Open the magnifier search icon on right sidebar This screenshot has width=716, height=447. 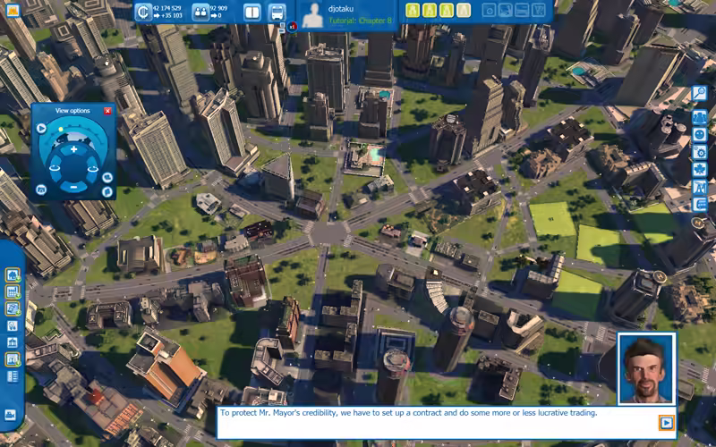(700, 93)
